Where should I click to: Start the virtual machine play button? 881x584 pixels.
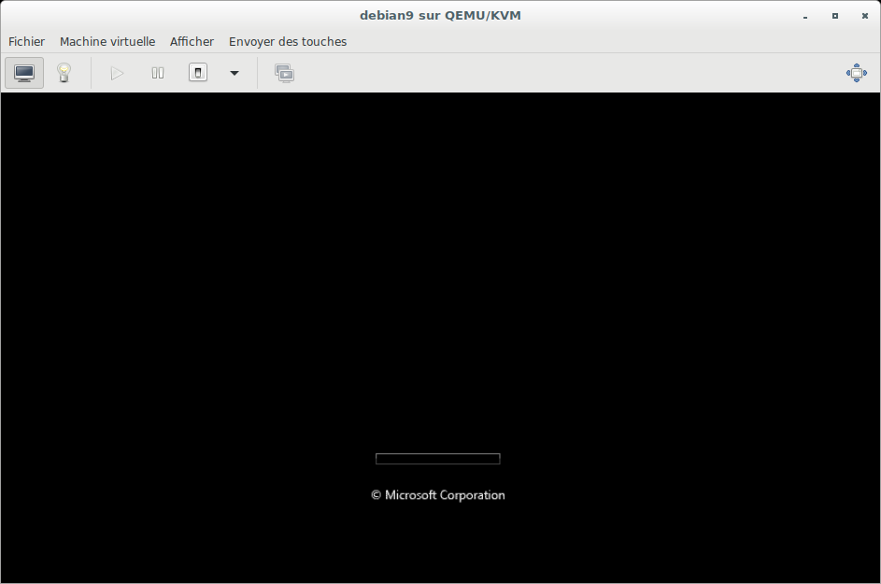(117, 73)
